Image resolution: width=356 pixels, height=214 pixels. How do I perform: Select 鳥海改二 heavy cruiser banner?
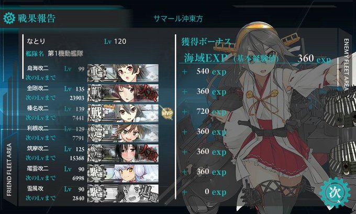click(x=123, y=73)
